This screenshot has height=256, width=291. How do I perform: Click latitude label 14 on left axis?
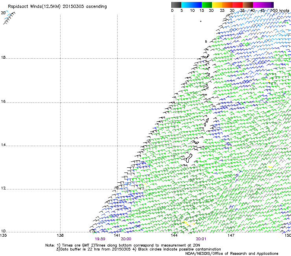pos(3,145)
